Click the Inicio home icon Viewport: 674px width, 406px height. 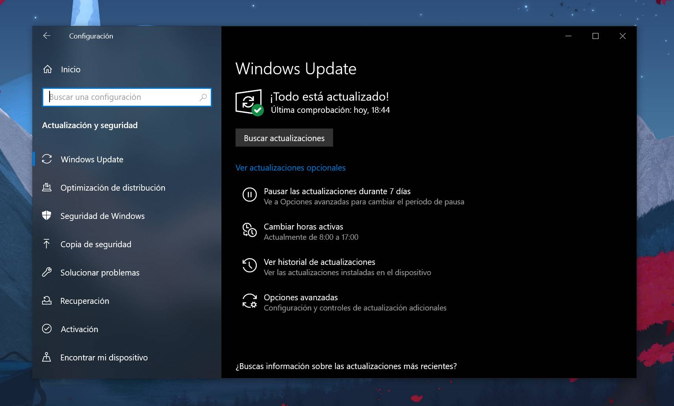[48, 69]
